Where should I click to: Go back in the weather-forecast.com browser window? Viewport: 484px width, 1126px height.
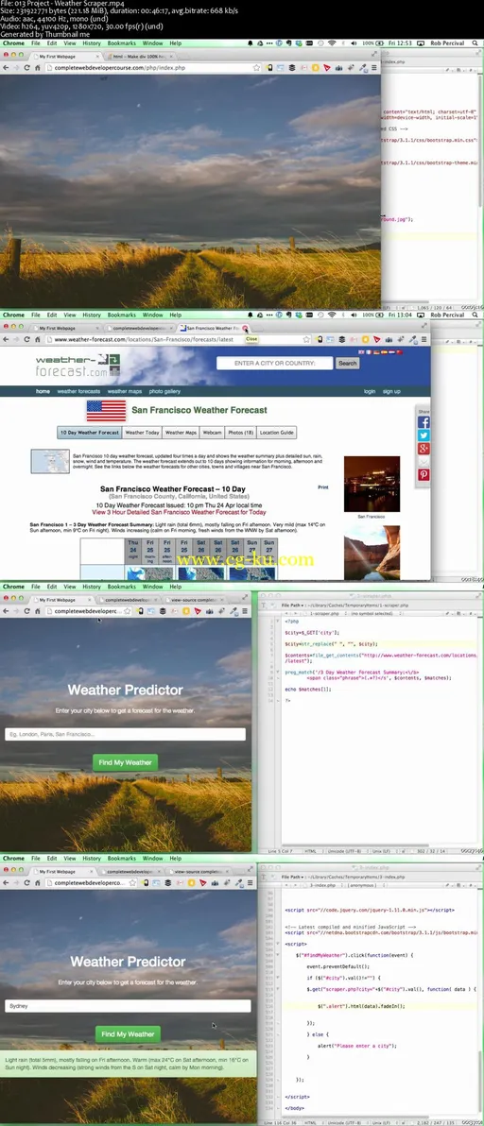coord(6,339)
